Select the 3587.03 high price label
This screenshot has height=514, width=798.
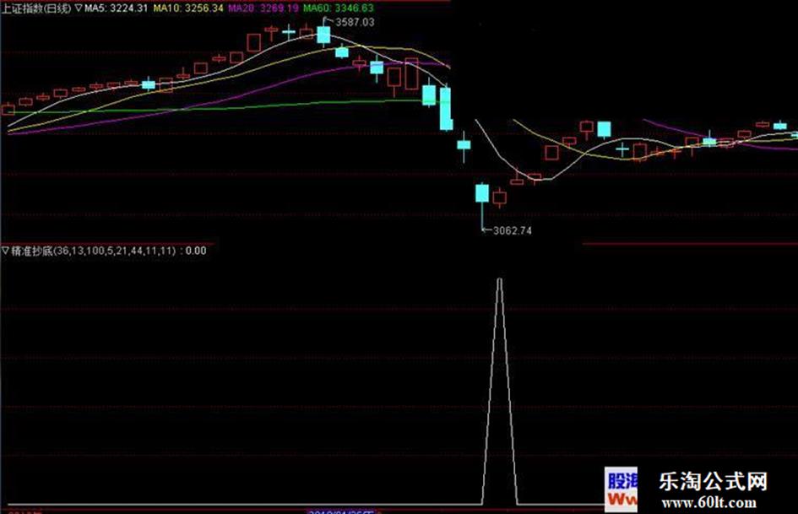355,23
